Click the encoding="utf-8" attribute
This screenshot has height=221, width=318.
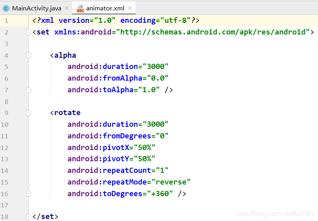click(156, 20)
